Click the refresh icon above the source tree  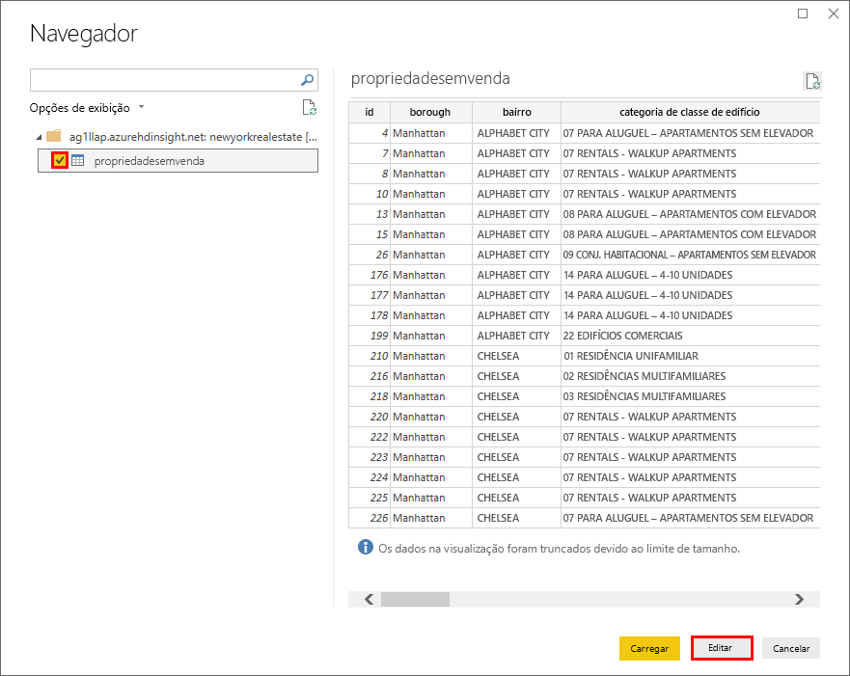click(x=308, y=107)
